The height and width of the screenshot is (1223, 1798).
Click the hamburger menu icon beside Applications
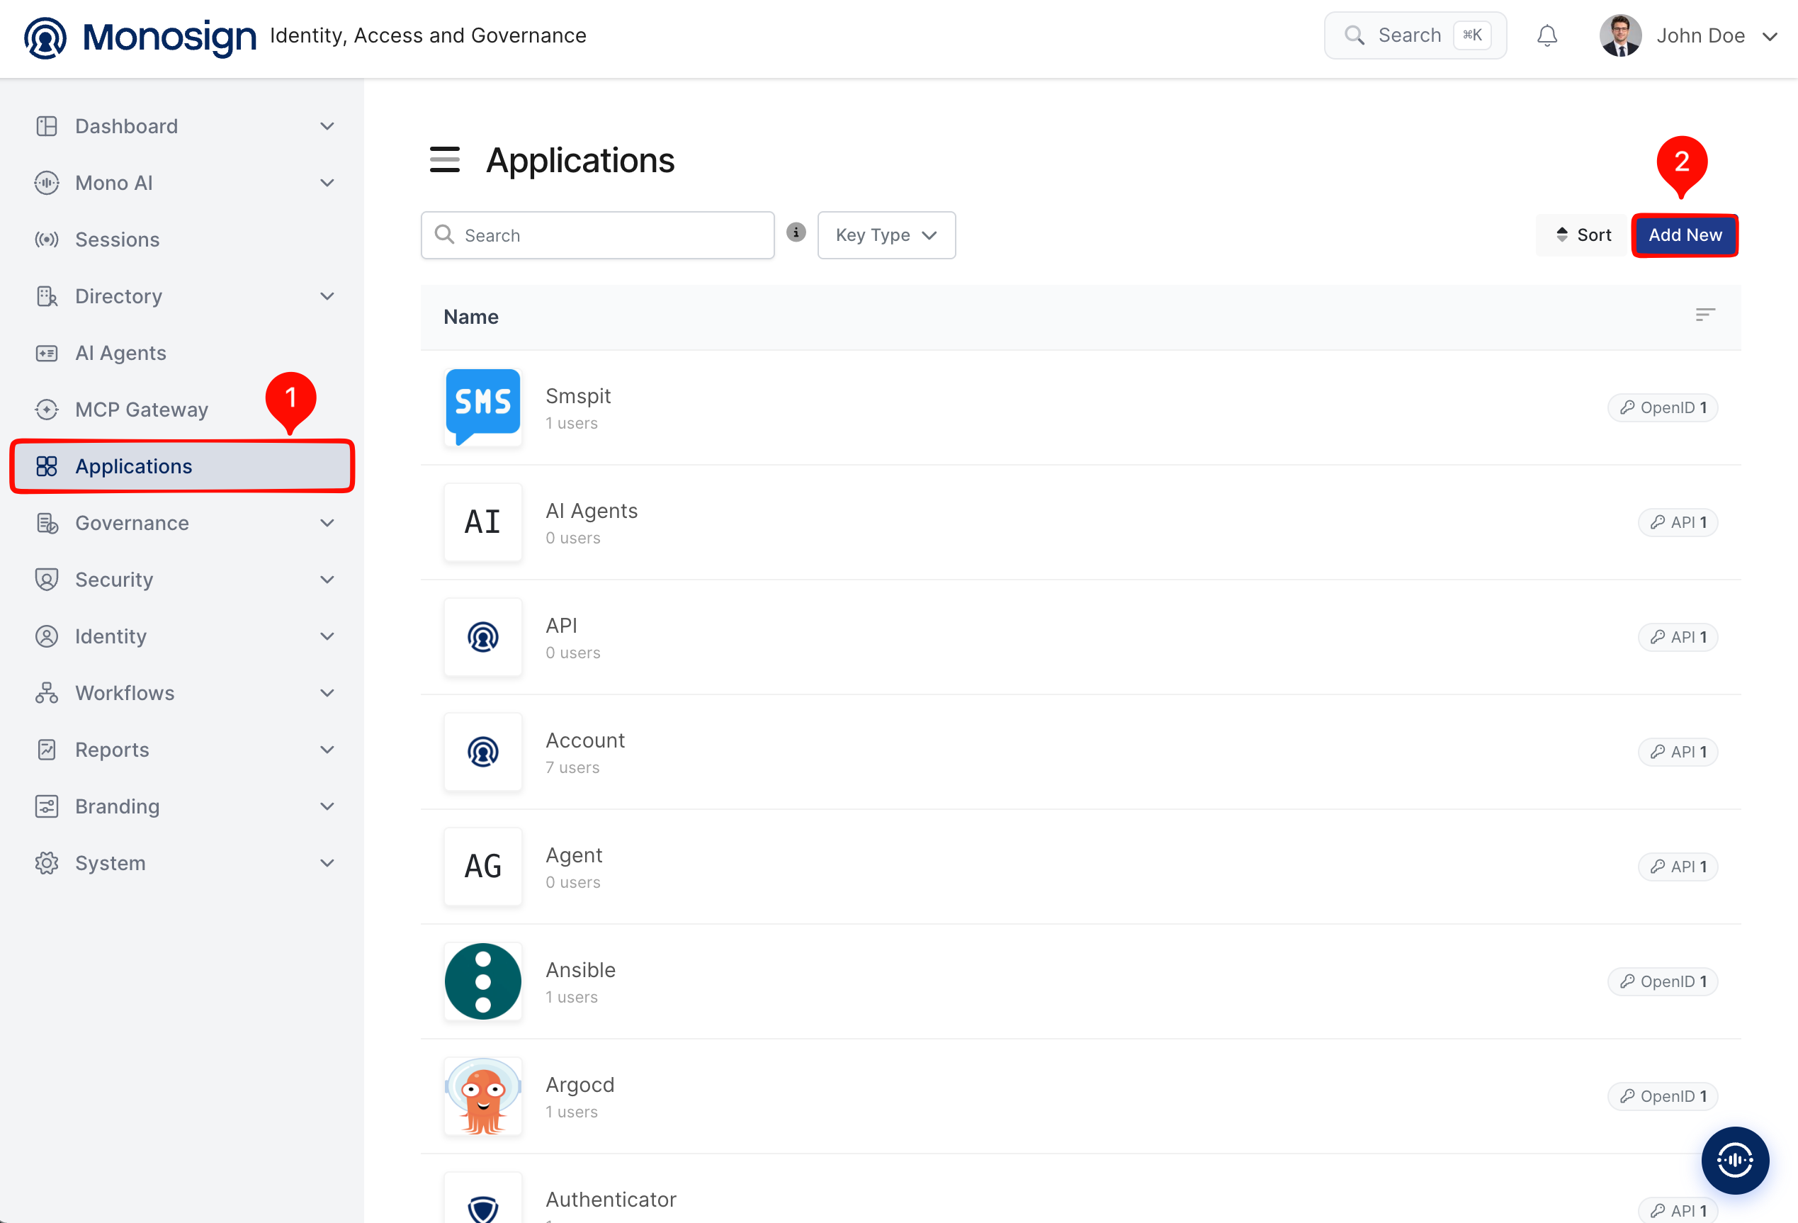tap(445, 160)
